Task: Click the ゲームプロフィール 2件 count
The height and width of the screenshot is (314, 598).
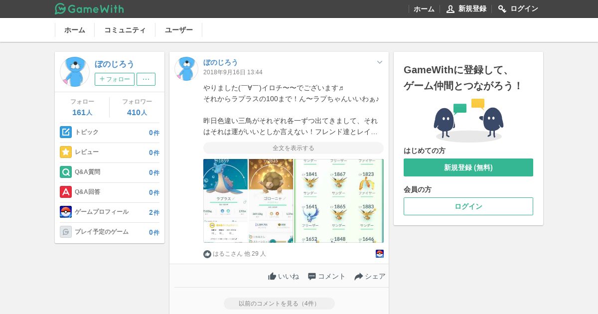Action: point(154,212)
